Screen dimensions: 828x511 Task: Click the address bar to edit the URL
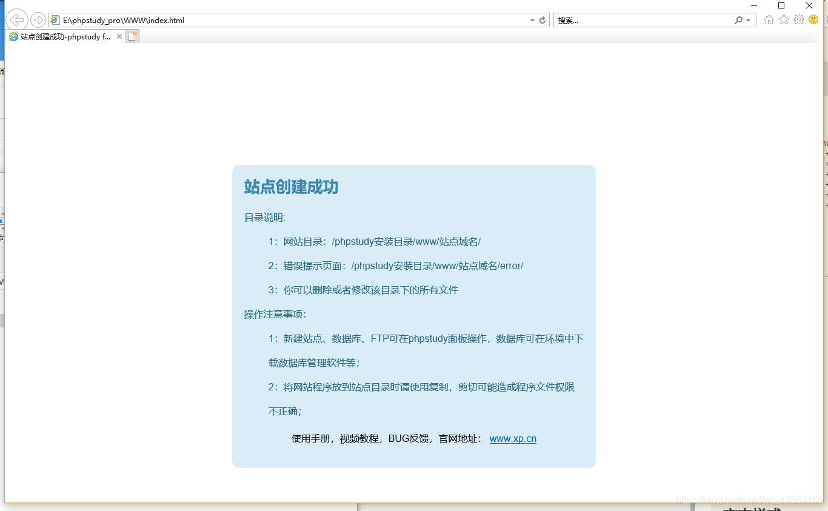click(x=242, y=19)
